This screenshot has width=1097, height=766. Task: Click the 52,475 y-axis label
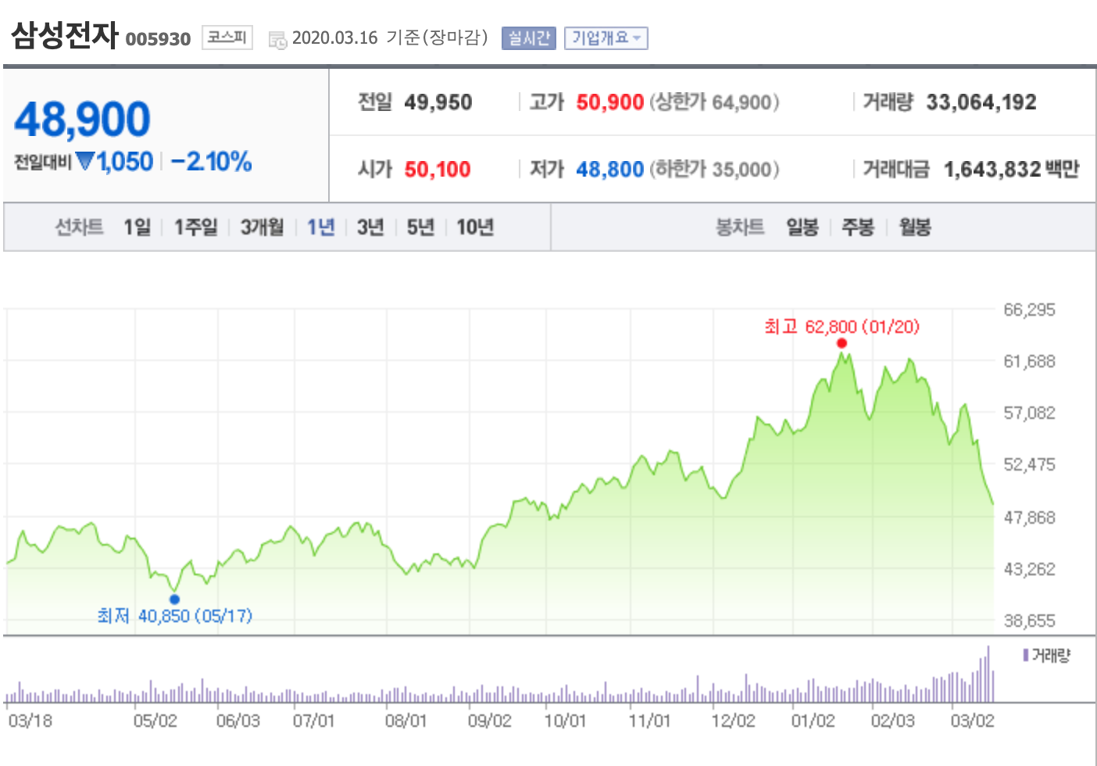[x=1029, y=464]
